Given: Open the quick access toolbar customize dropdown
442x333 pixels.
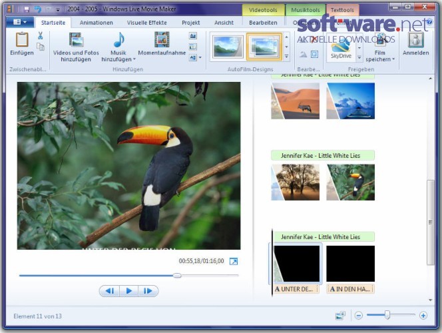Looking at the screenshot, I should click(x=58, y=10).
